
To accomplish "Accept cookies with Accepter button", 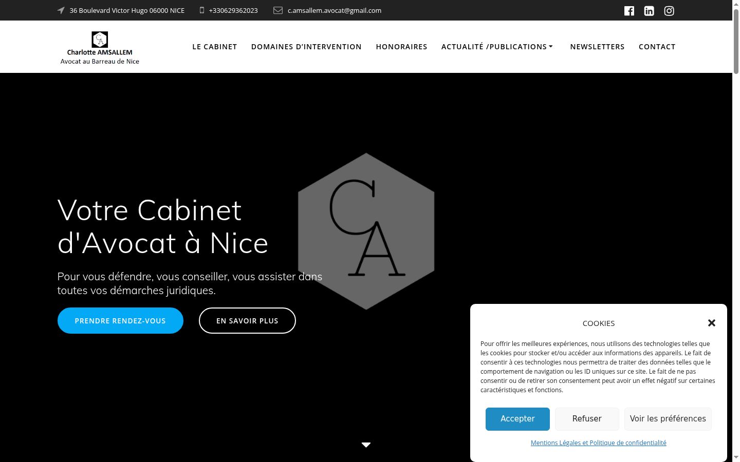I will pos(517,419).
